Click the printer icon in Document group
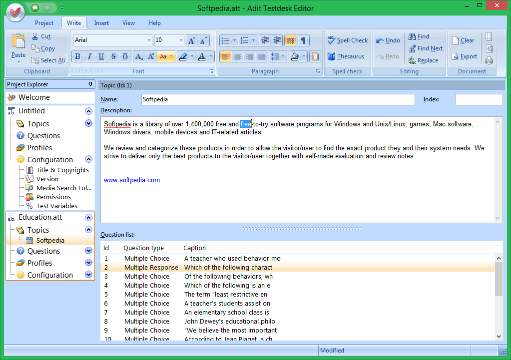The image size is (511, 360). (x=489, y=60)
